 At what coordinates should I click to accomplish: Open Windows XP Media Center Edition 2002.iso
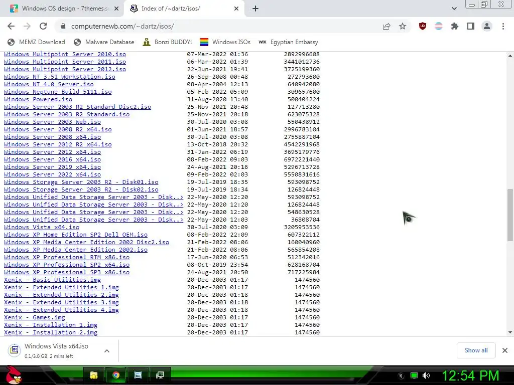[76, 250]
